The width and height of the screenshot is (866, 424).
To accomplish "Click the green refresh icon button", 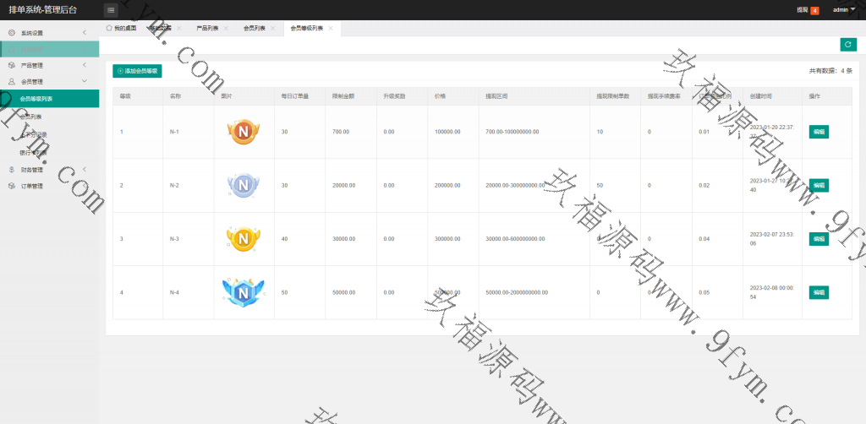I will point(847,44).
